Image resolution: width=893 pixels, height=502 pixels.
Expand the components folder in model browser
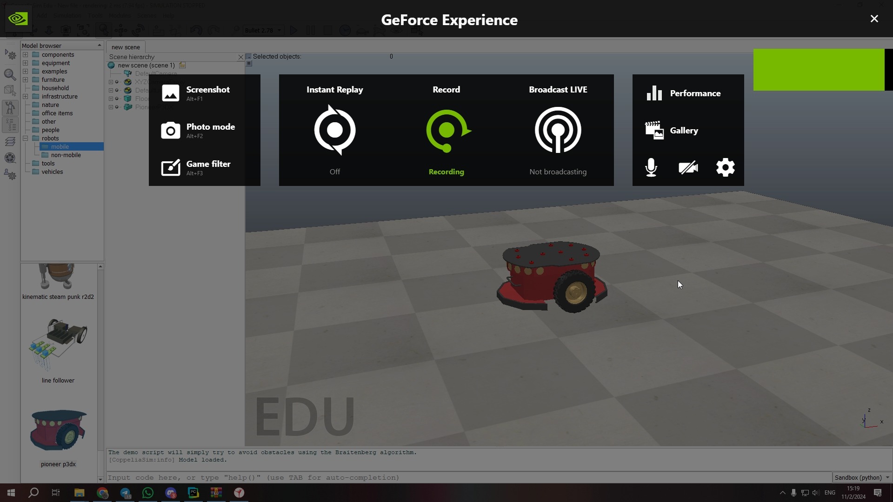pyautogui.click(x=26, y=54)
